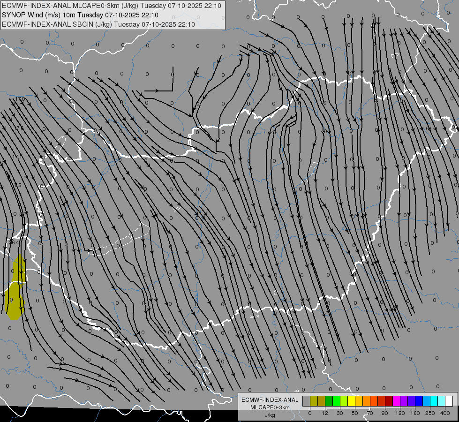Click the legend scale label 30
The height and width of the screenshot is (422, 459).
pos(340,413)
